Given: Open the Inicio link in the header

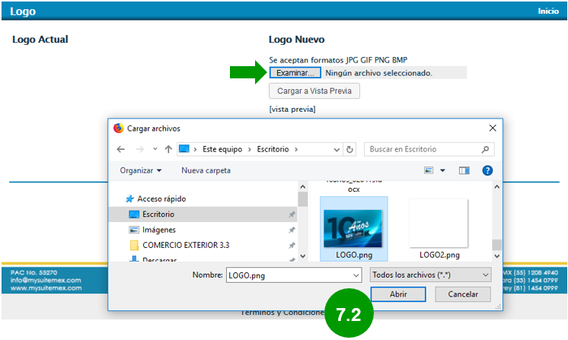Looking at the screenshot, I should pos(548,11).
